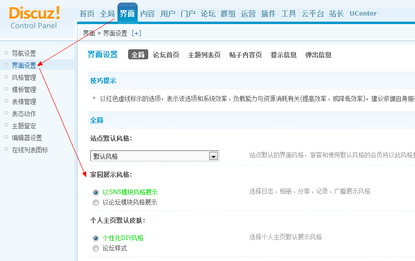Open the 全局 top navigation item
Image resolution: width=415 pixels, height=261 pixels.
107,14
